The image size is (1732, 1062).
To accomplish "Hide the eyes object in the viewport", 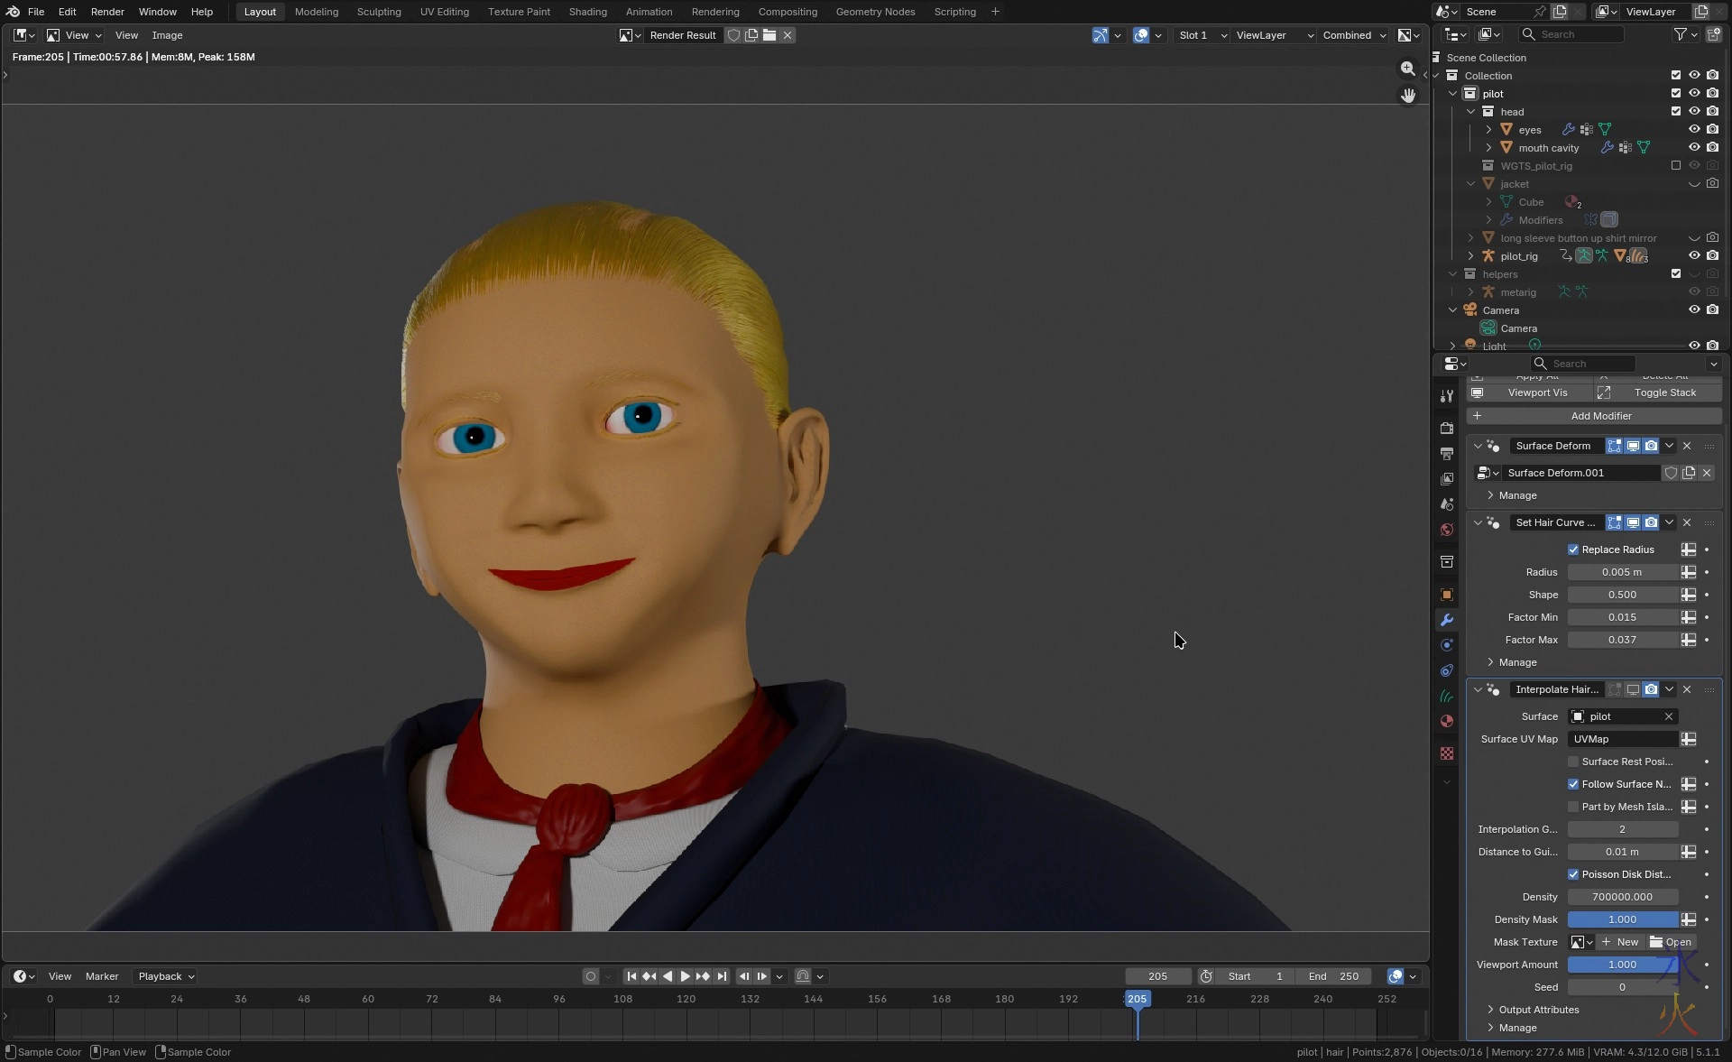I will [x=1694, y=129].
